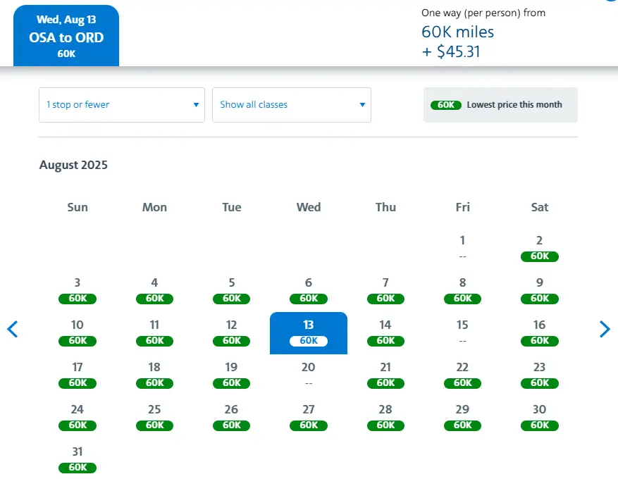
Task: Select Monday August 18 date
Action: 154,375
